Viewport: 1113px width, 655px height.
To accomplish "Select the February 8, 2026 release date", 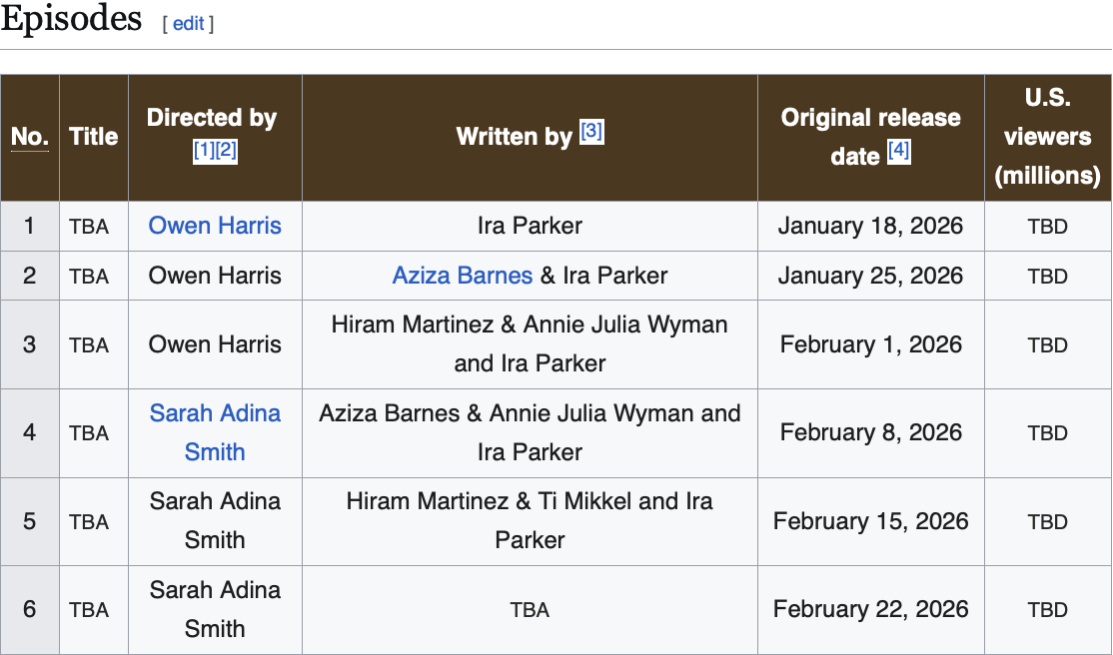I will click(871, 432).
